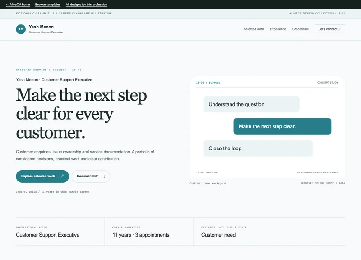Click the CONCEPT STUDY label
361x260 pixels.
(x=328, y=83)
